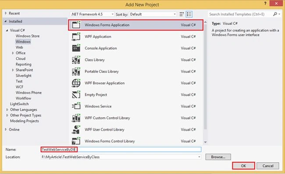Click the Windows Forms Control Library icon

pyautogui.click(x=76, y=141)
